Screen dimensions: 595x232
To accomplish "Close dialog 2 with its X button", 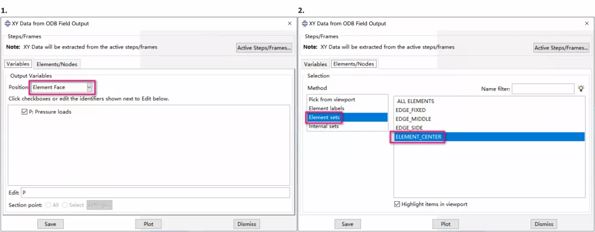I will pos(586,24).
